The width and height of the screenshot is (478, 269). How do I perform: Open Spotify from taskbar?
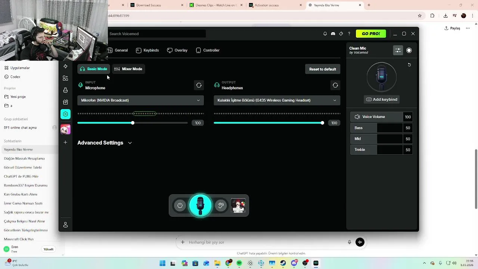pyautogui.click(x=239, y=263)
